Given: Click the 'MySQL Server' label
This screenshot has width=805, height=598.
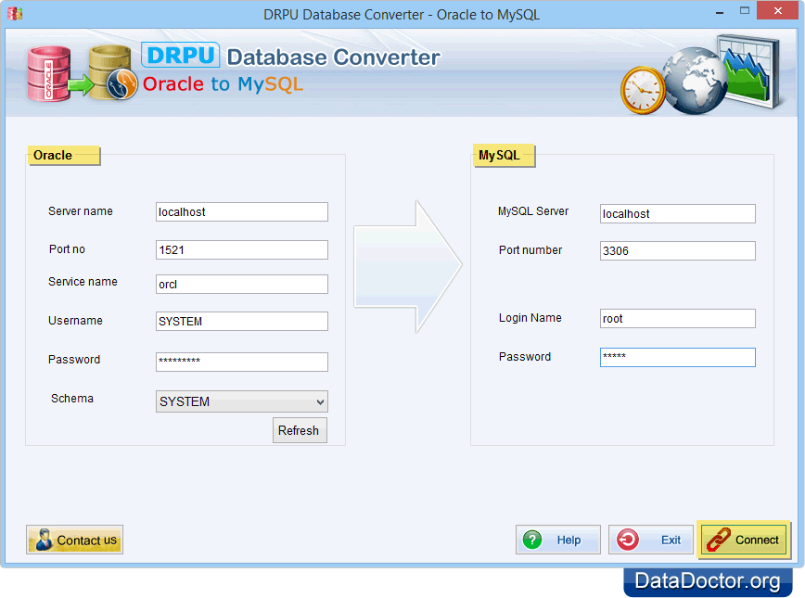Looking at the screenshot, I should coord(533,211).
